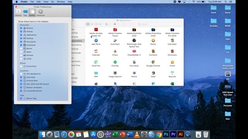The image size is (248, 139).
Task: Select the FaceTime application icon
Action: pos(96,62)
